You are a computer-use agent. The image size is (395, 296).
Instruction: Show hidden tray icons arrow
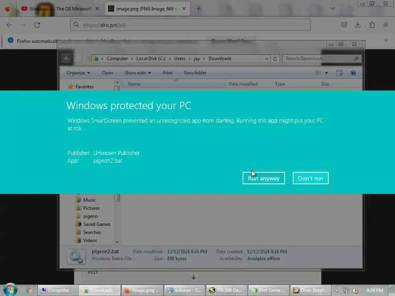[x=336, y=291]
